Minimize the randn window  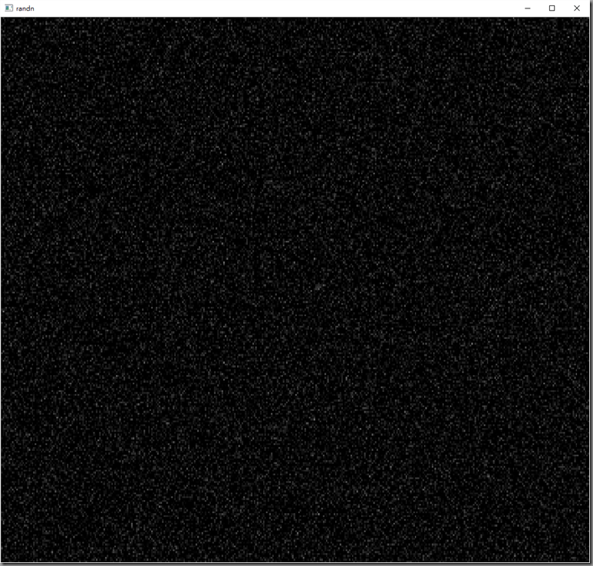528,8
